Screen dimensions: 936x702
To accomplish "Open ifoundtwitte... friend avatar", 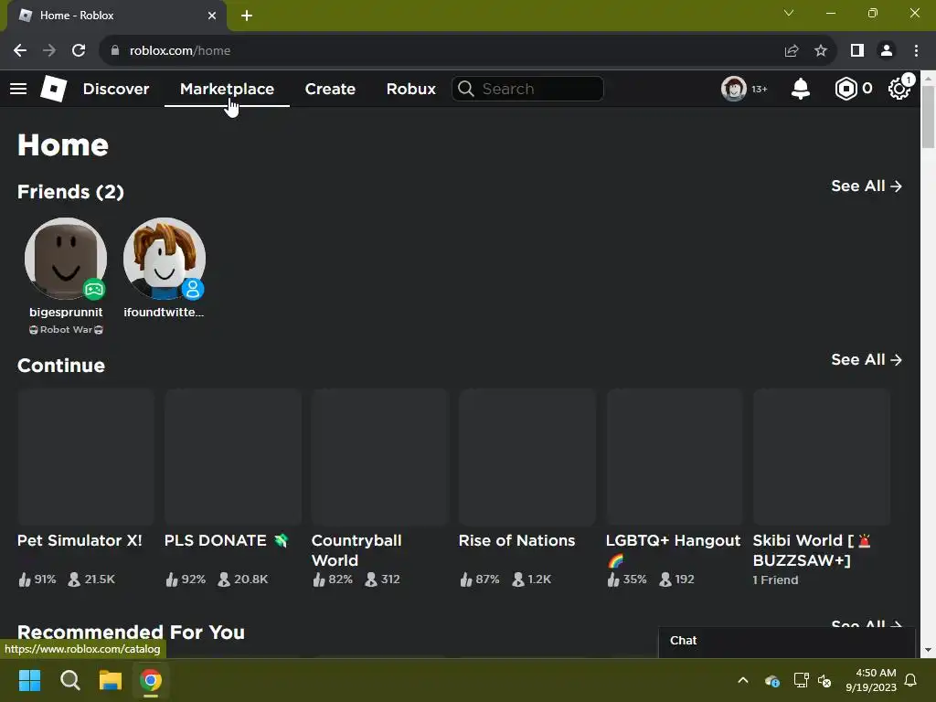I will click(165, 259).
